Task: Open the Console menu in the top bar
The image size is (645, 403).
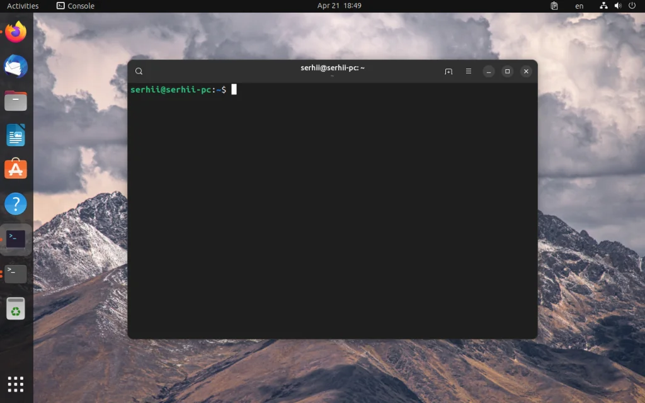Action: point(76,6)
